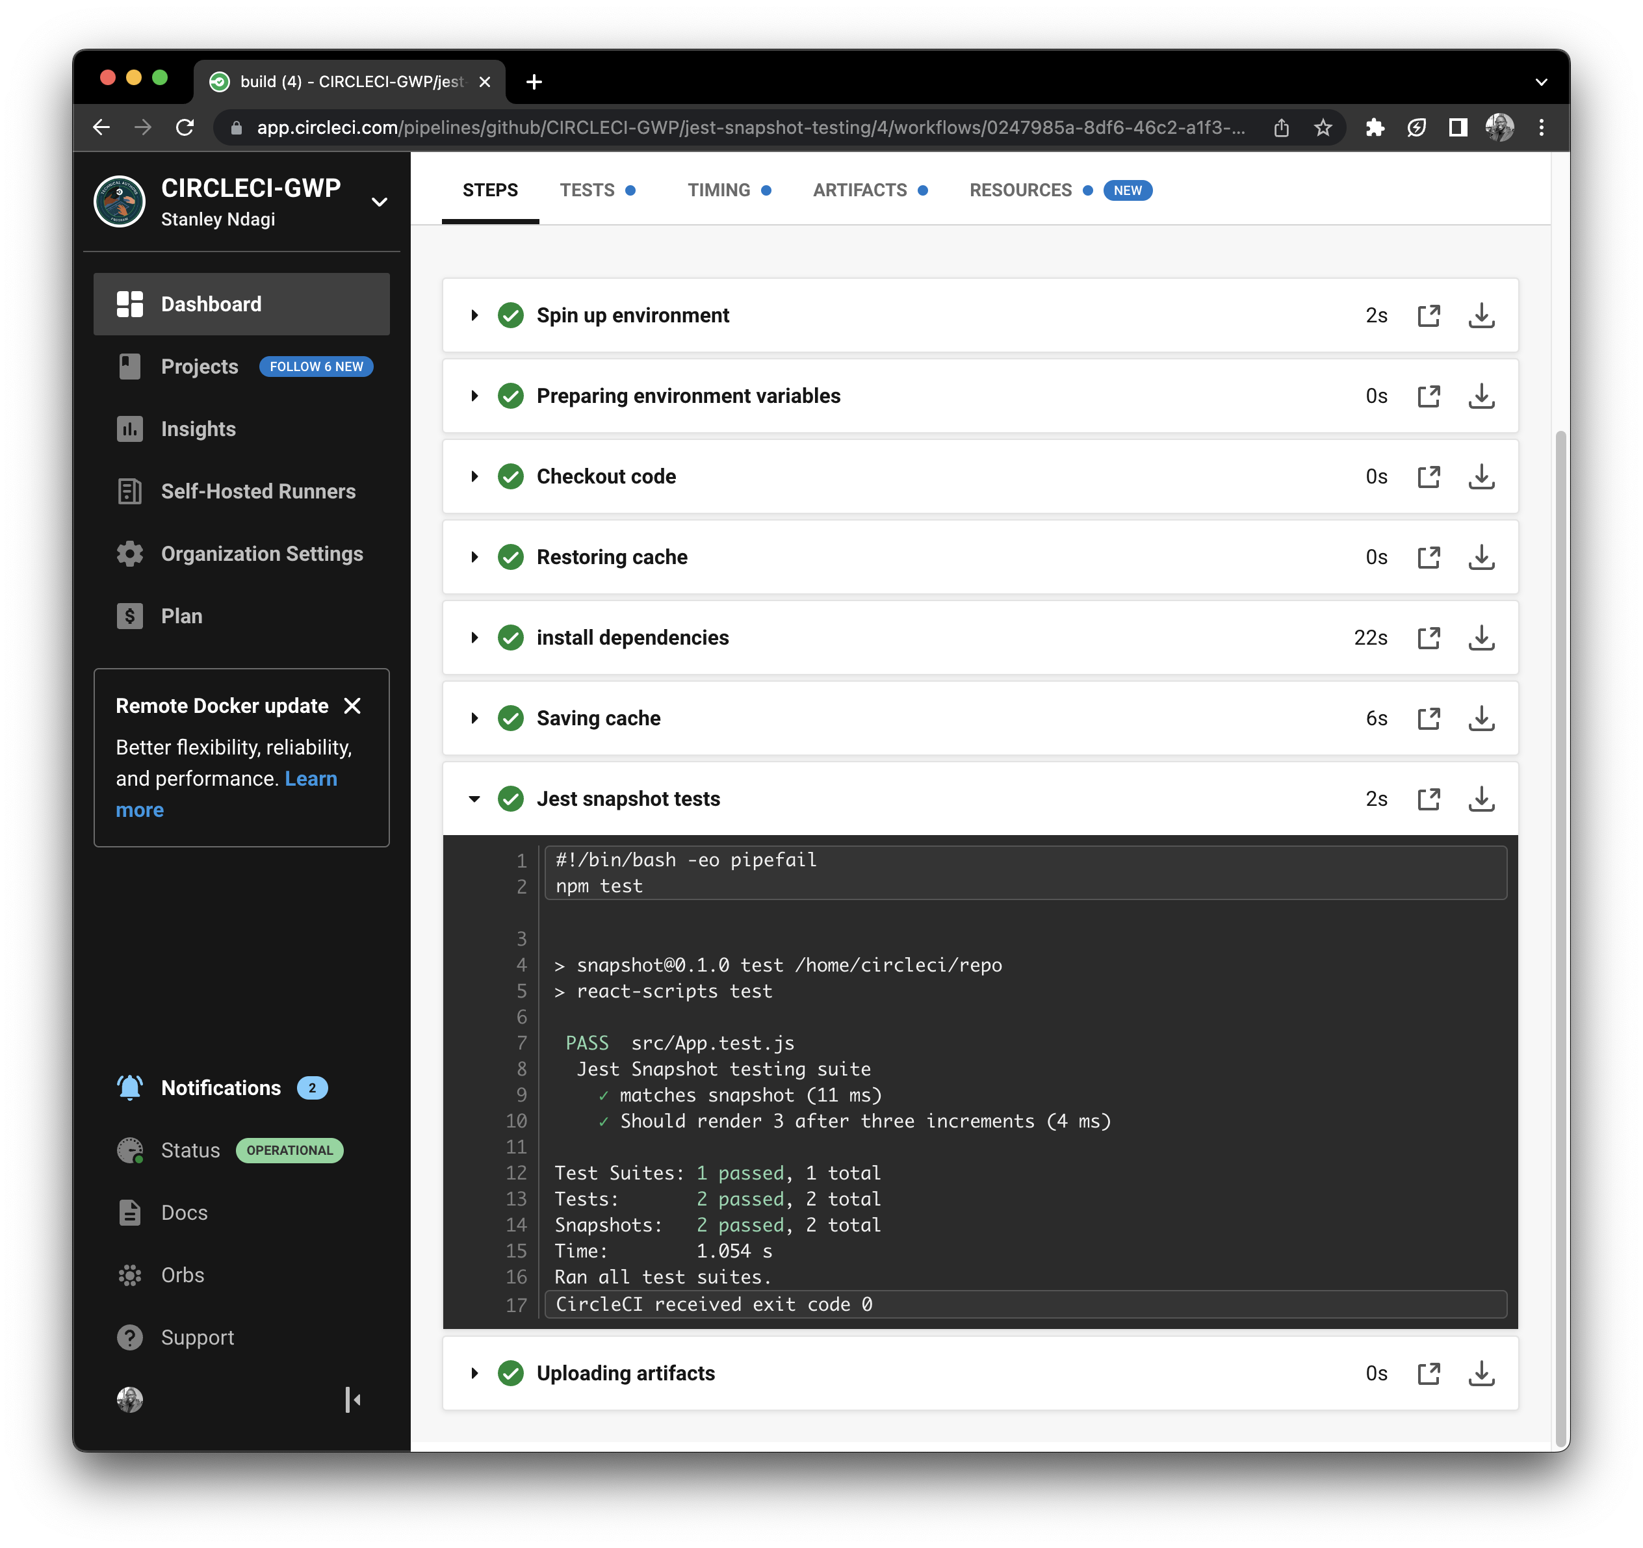Image resolution: width=1643 pixels, height=1548 pixels.
Task: Open Insights from the sidebar
Action: pos(130,428)
